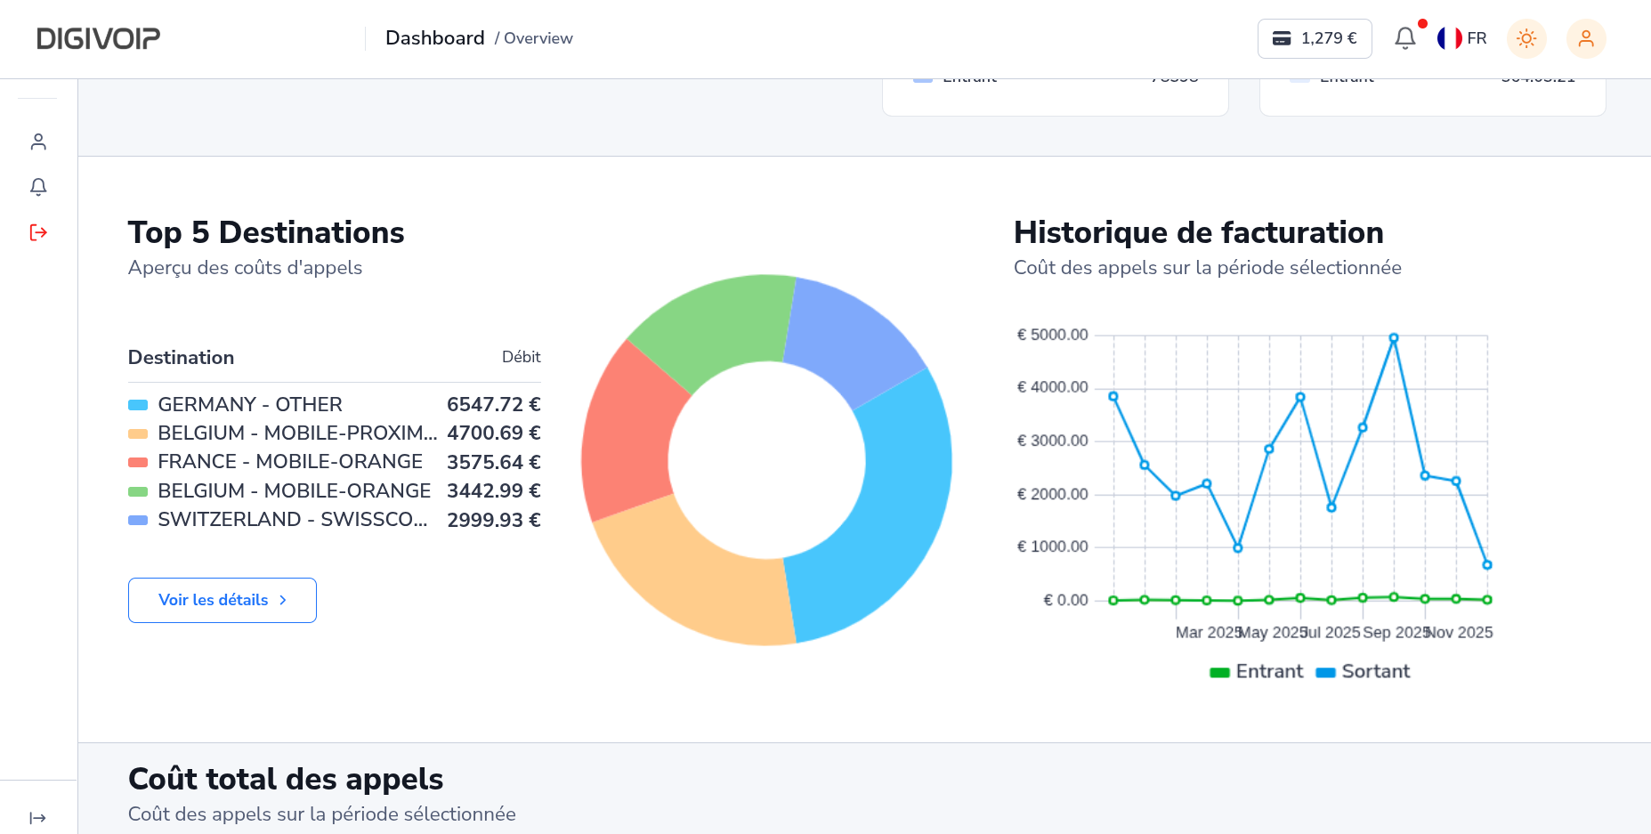This screenshot has width=1651, height=834.
Task: Open the FR language selector
Action: 1462,38
